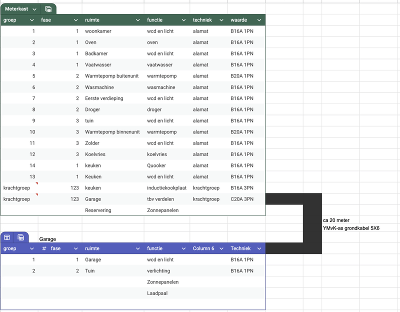The height and width of the screenshot is (312, 400).
Task: Open the lowercase techniek column dropdown in the green table
Action: (x=221, y=20)
